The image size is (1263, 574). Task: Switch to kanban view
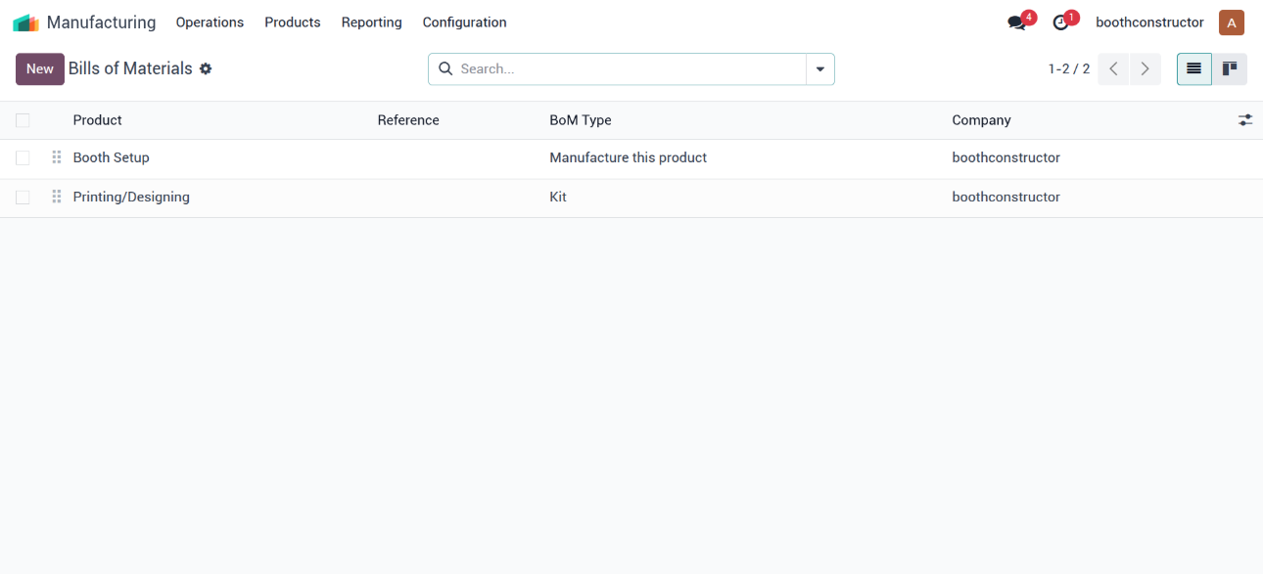pos(1230,68)
